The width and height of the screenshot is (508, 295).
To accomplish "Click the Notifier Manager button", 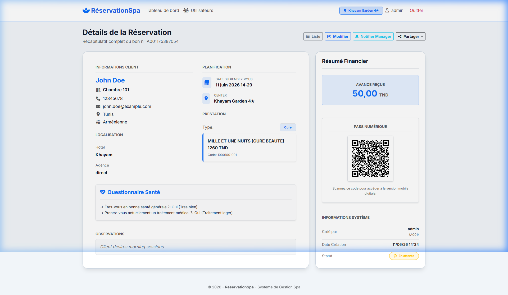I will [373, 36].
